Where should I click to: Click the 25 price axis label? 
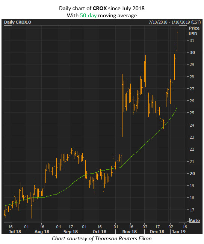coord(192,113)
